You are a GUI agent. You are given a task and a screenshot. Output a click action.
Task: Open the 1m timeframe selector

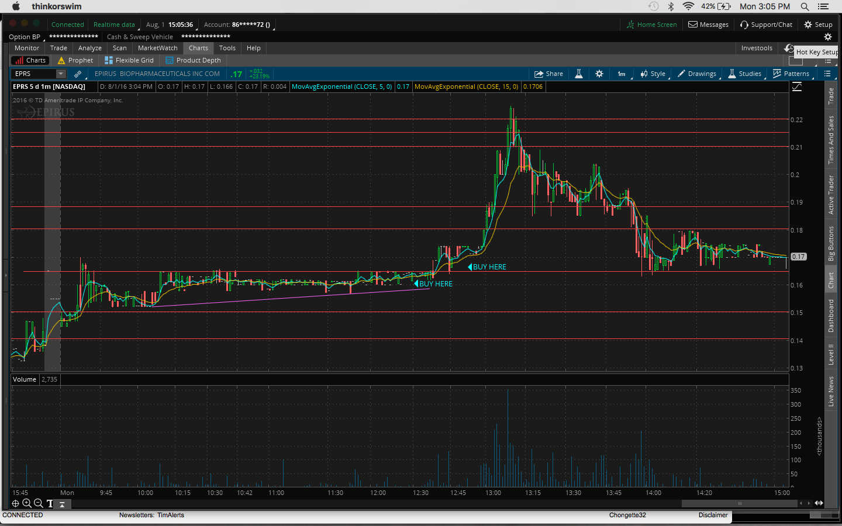coord(622,74)
